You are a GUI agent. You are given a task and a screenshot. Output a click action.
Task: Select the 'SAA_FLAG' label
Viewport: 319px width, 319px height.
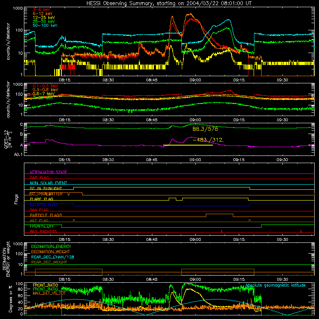(x=39, y=210)
